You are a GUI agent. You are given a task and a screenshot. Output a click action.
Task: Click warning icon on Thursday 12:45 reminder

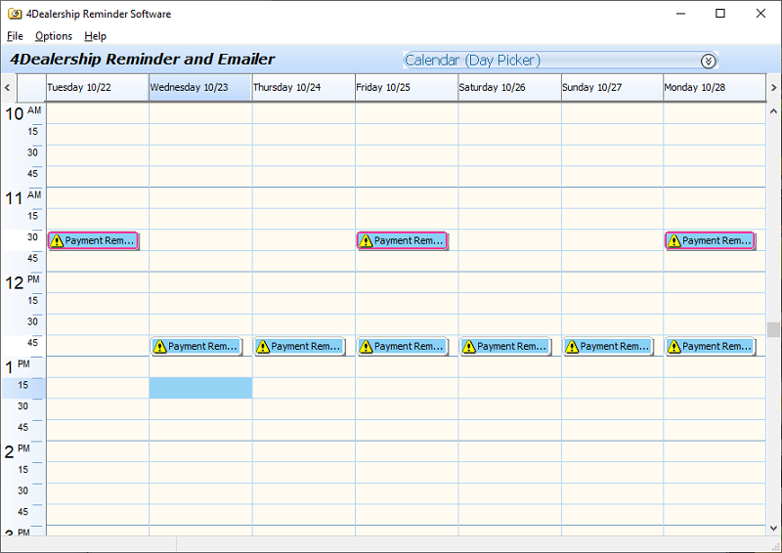(262, 346)
